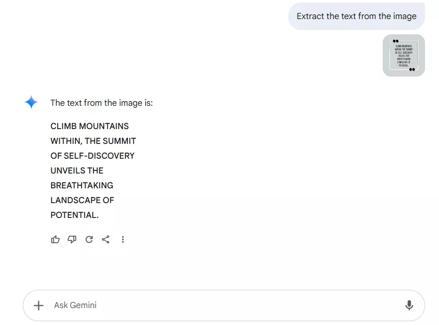
Task: Click the thumbs down bad response icon
Action: coord(72,240)
